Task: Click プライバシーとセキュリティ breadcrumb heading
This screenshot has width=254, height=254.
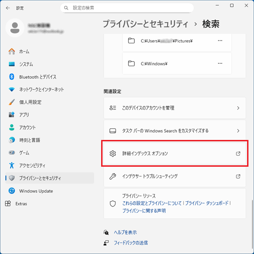Action: (145, 24)
